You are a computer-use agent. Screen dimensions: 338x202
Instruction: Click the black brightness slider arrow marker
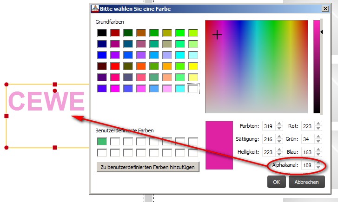(x=321, y=32)
